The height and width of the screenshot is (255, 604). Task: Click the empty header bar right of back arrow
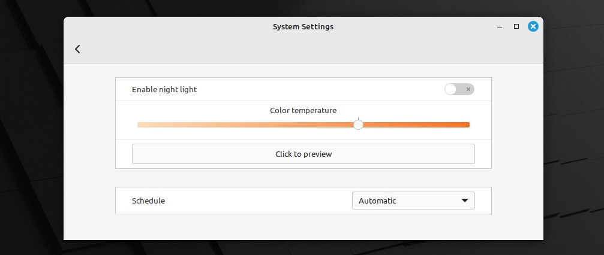(308, 49)
